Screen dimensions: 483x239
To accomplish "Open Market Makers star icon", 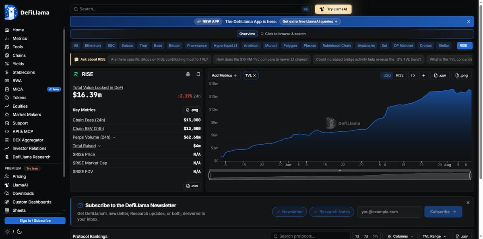I will pos(7,114).
